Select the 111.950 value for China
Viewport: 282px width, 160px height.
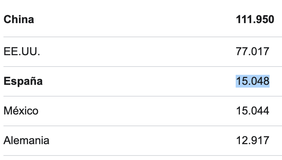(255, 20)
